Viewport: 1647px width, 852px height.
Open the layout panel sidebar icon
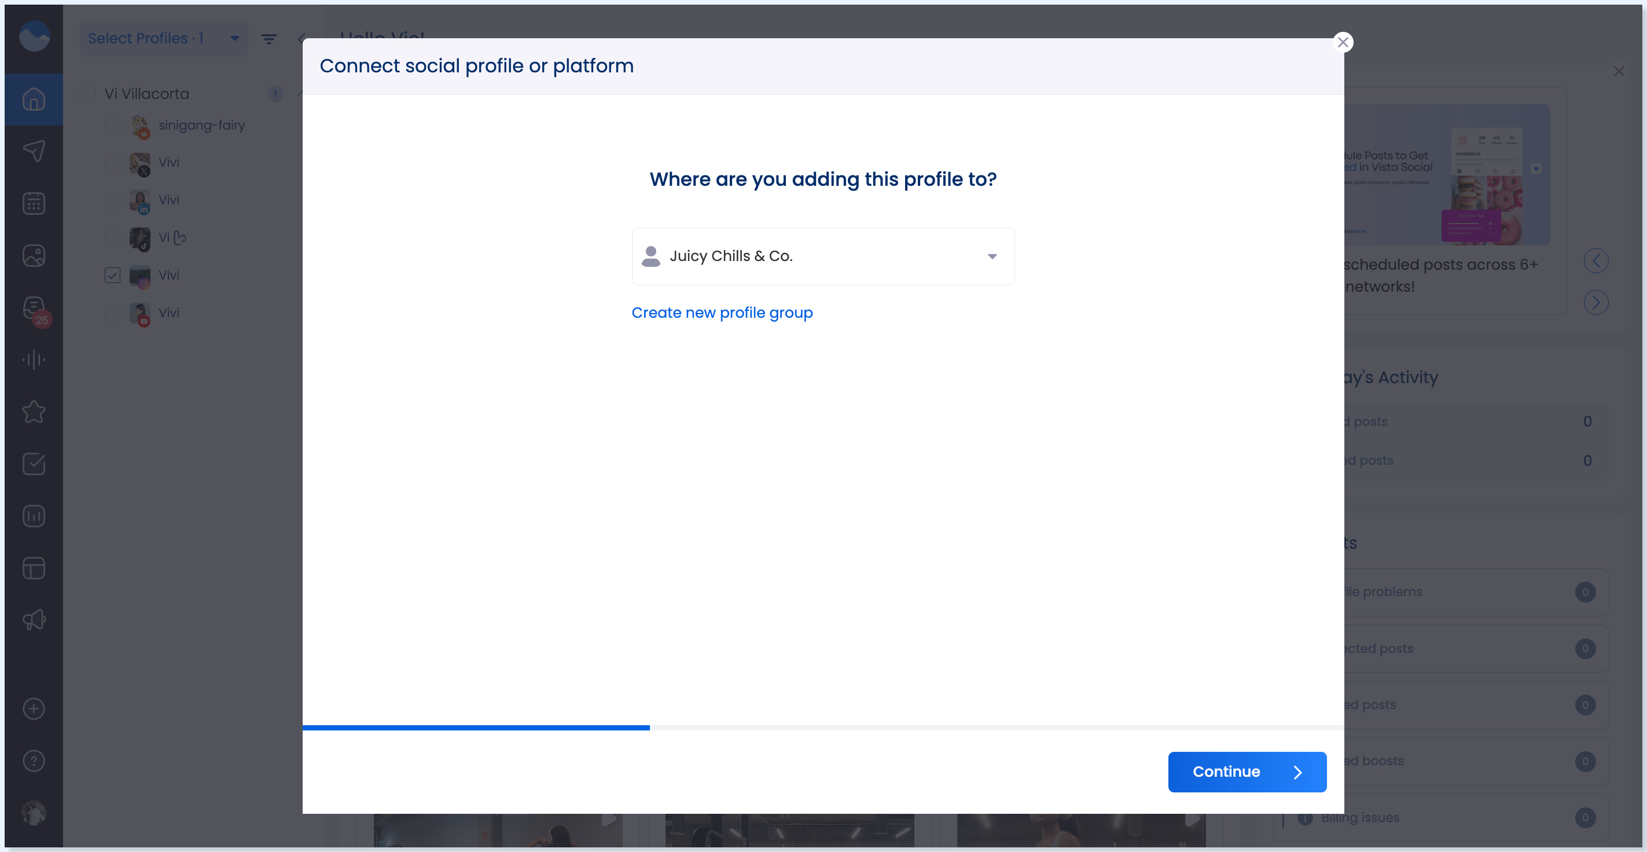(x=34, y=568)
